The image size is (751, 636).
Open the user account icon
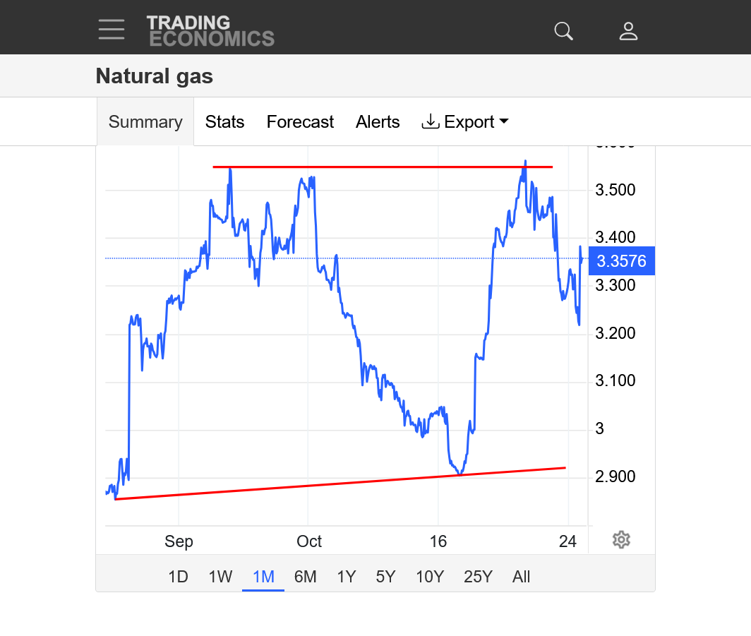coord(628,31)
